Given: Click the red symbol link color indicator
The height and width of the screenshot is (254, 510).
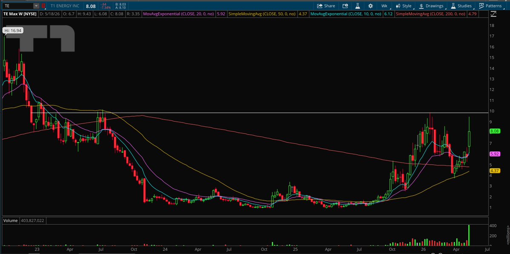Looking at the screenshot, I should point(43,6).
